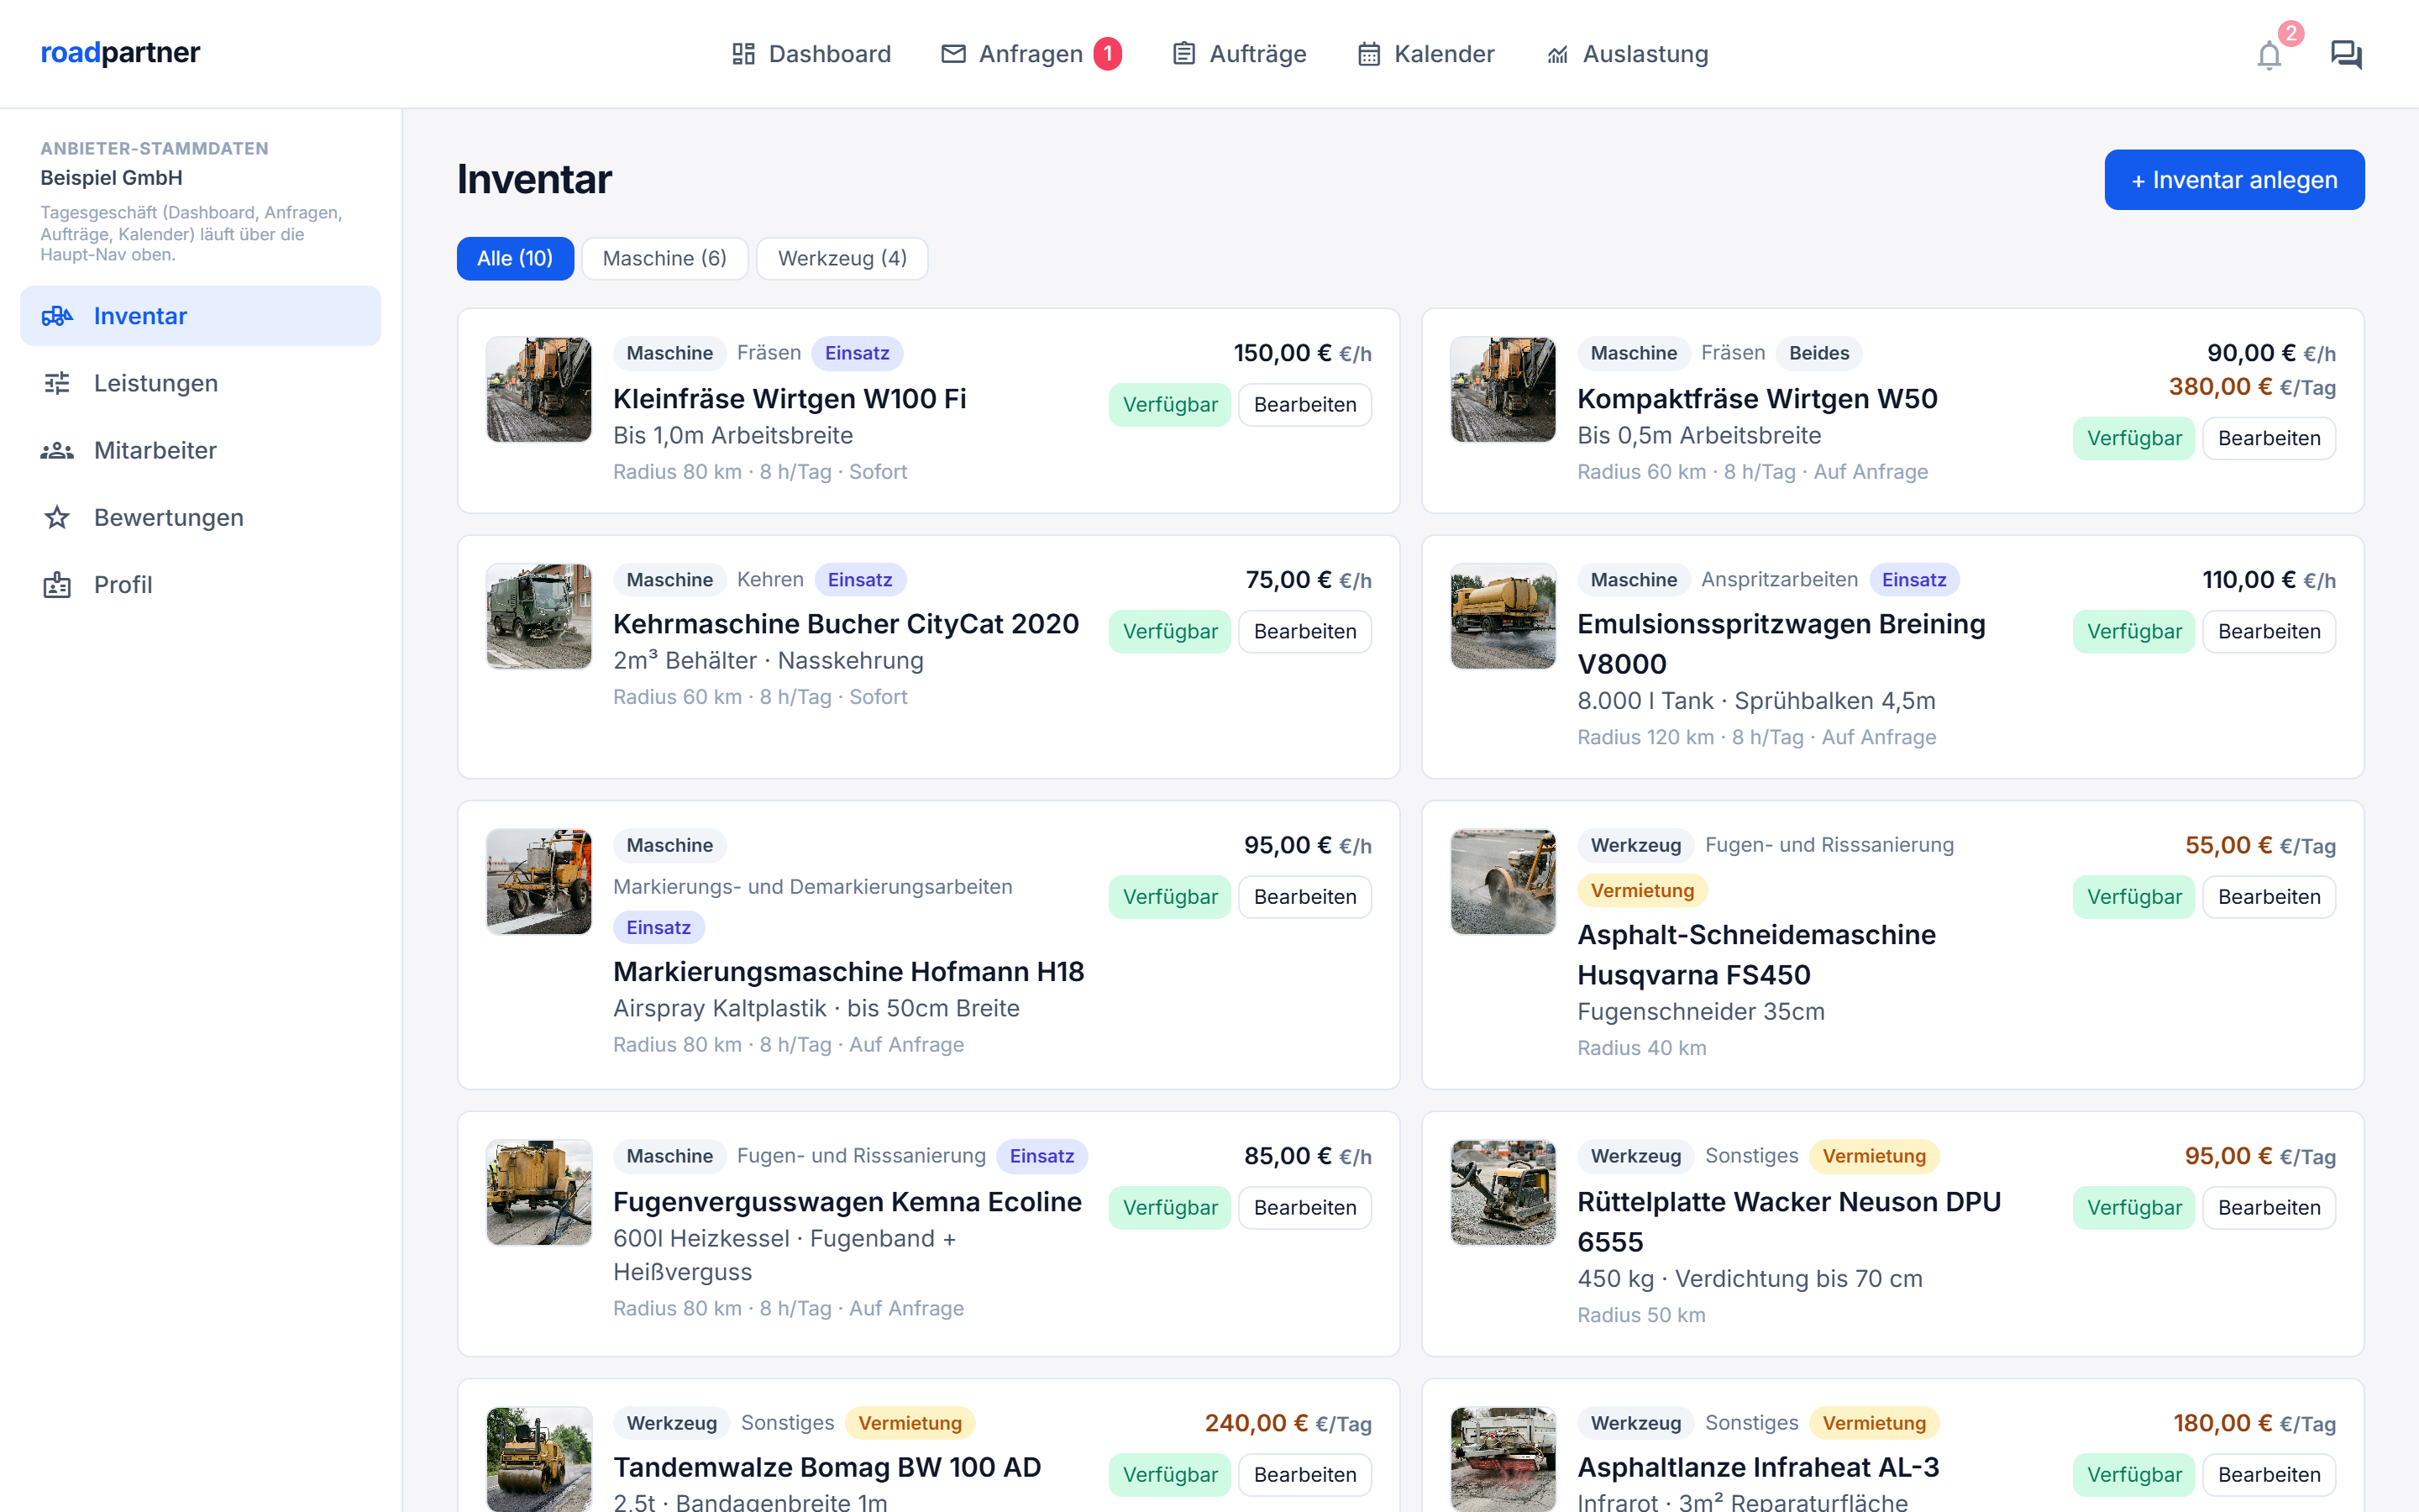
Task: Open Mitarbeiter in the sidebar
Action: pyautogui.click(x=200, y=450)
